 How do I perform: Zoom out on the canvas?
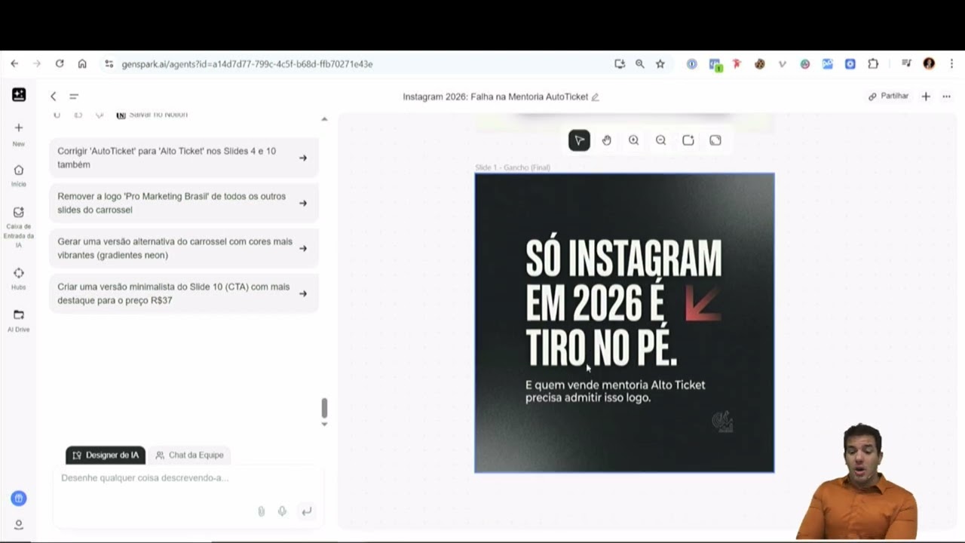coord(661,140)
